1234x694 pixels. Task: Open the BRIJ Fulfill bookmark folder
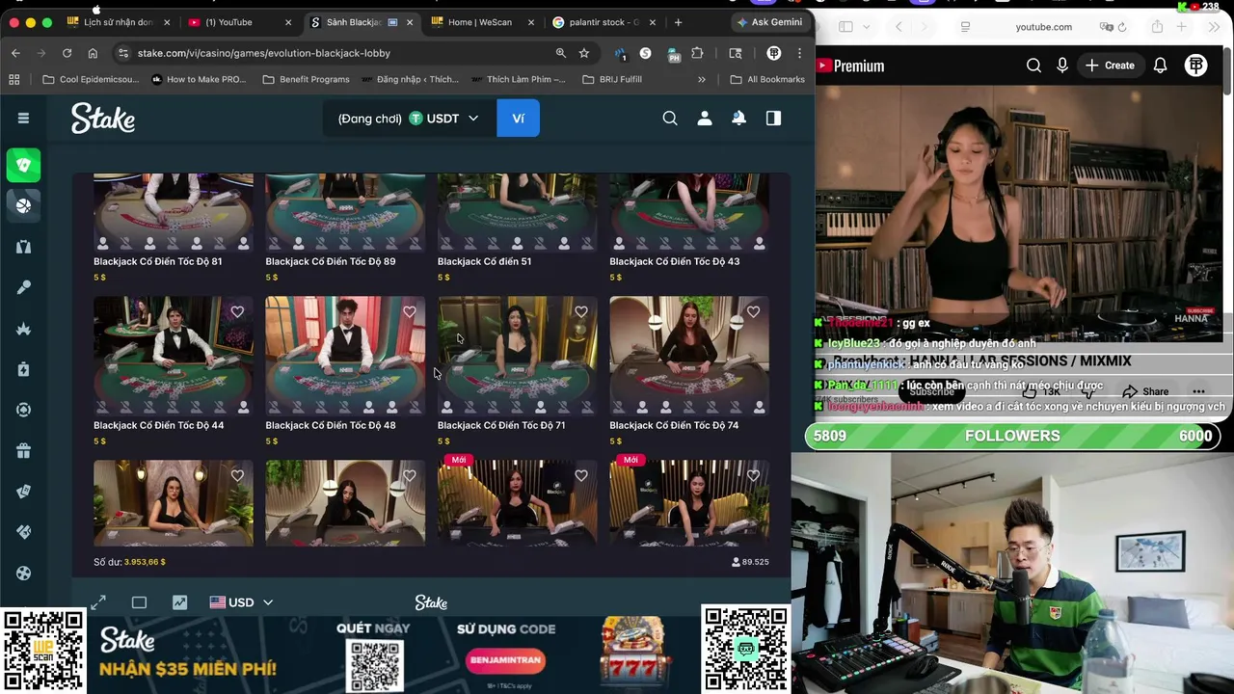tap(612, 79)
